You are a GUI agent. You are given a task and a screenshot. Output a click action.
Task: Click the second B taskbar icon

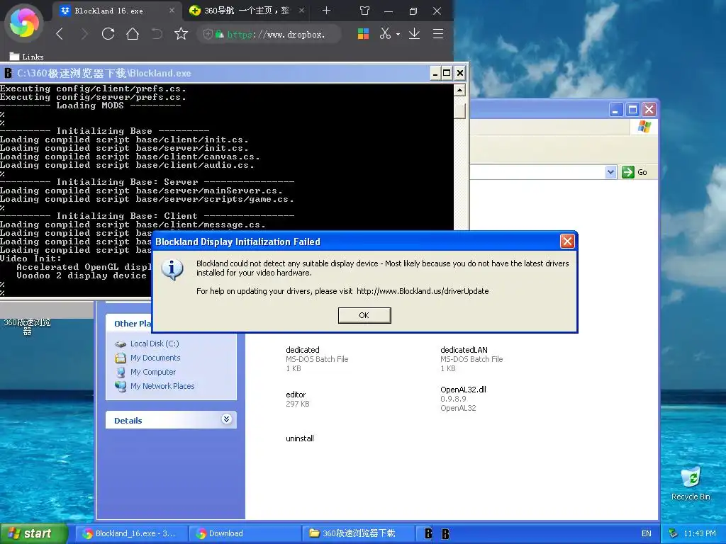click(x=445, y=534)
